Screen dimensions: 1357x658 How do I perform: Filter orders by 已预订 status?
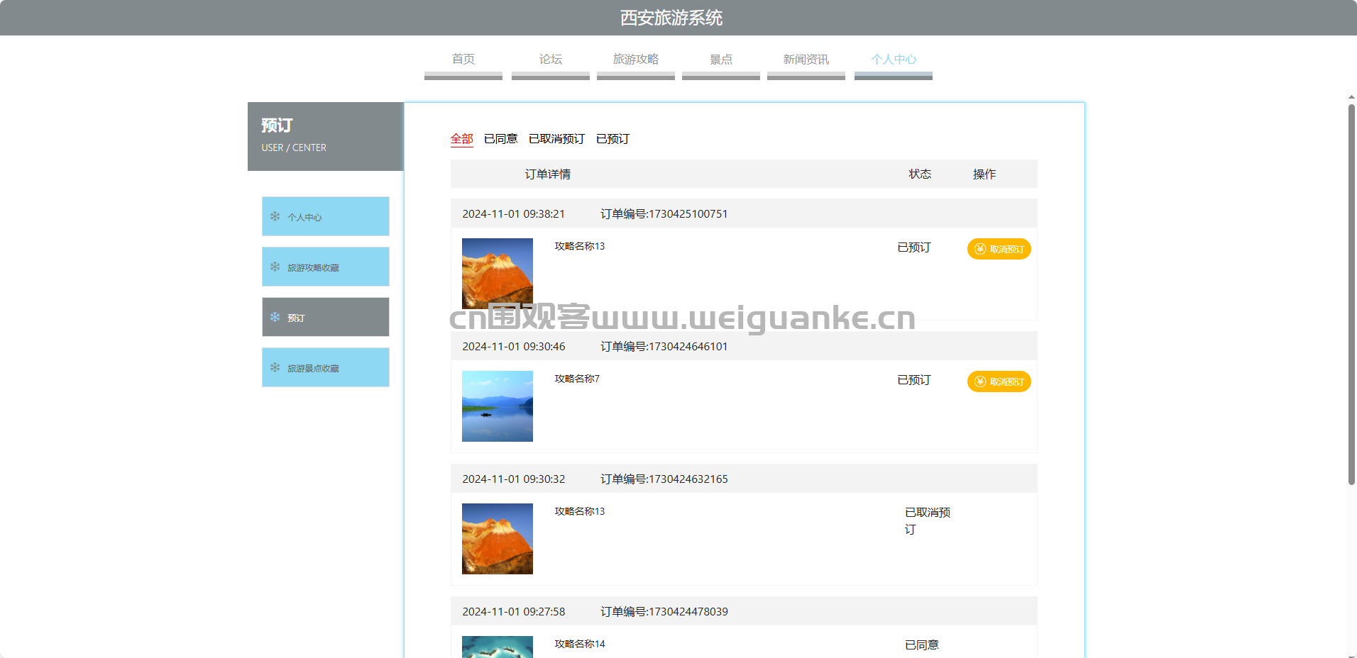pyautogui.click(x=613, y=139)
